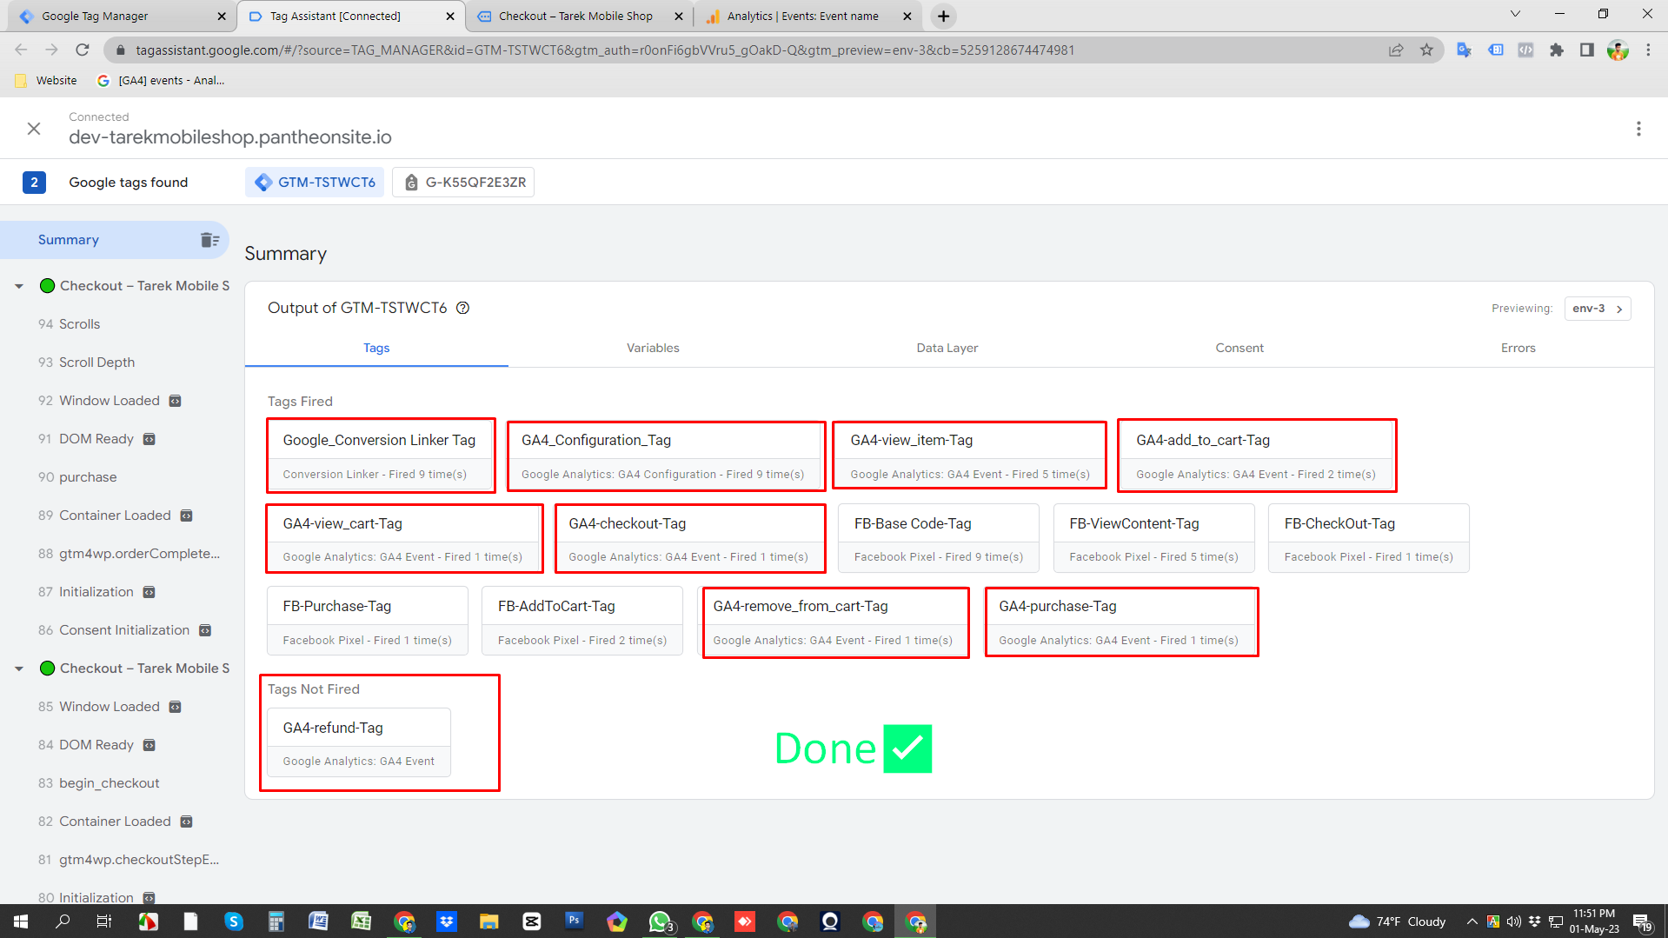The image size is (1668, 938).
Task: Bookmark this page with the star icon
Action: point(1426,50)
